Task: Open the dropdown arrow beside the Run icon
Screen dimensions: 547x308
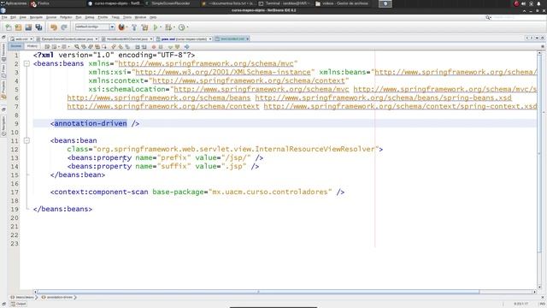Action: pos(161,27)
